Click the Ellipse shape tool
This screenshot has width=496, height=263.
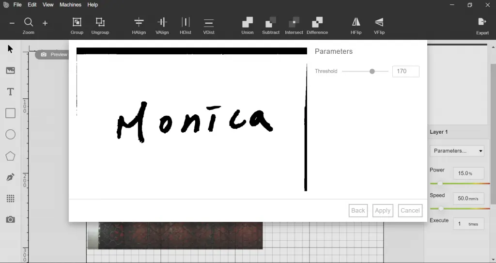[x=11, y=135]
